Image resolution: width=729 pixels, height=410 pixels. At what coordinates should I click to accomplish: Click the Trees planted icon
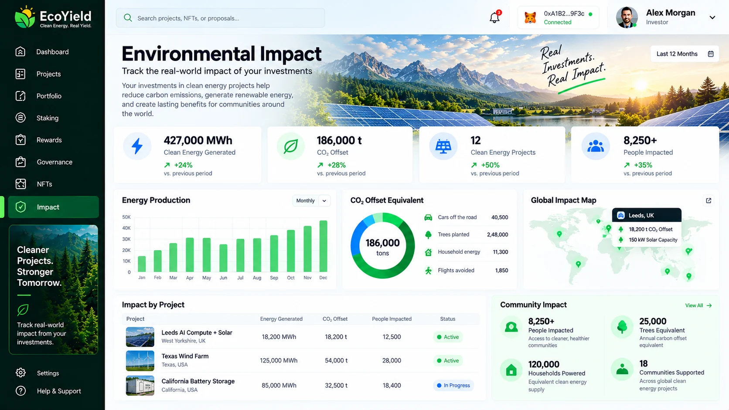(x=428, y=234)
